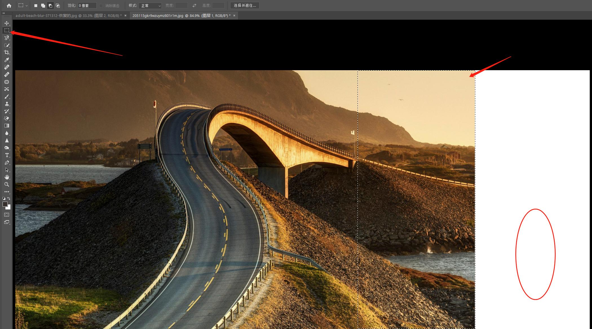Enable 'Add to selection' mode button
This screenshot has height=329, width=592.
coord(43,5)
